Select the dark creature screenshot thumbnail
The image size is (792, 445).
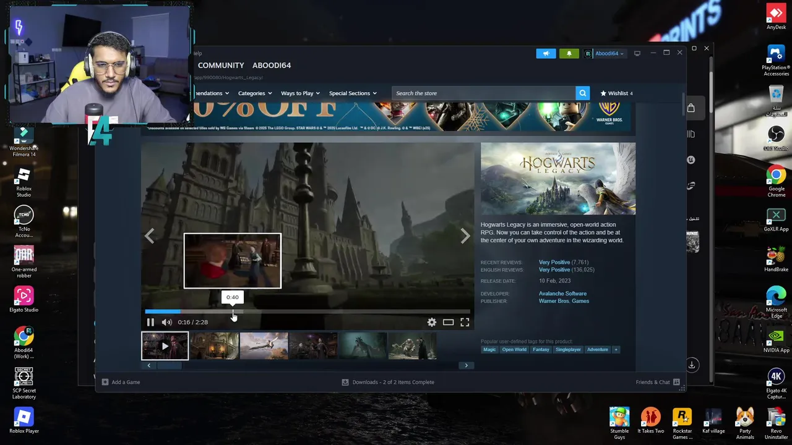pos(363,345)
